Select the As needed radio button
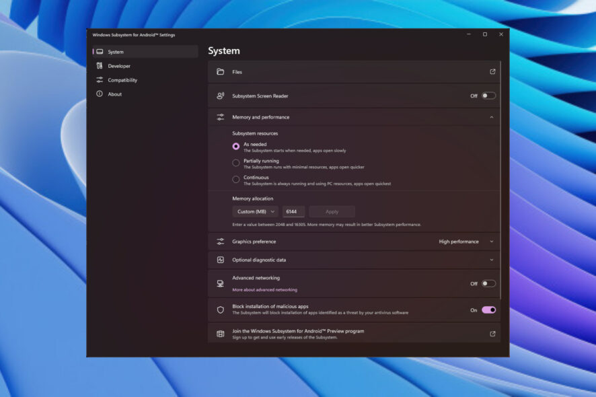596x397 pixels. click(236, 147)
